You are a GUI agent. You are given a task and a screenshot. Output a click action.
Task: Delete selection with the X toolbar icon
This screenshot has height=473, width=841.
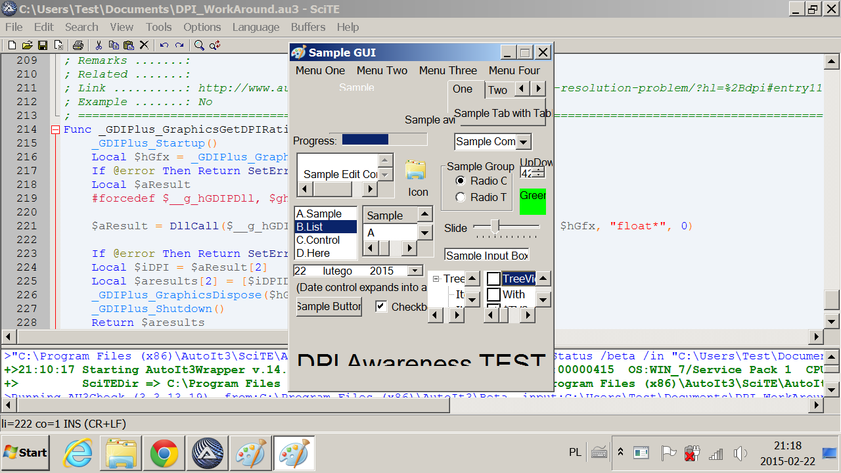[x=144, y=45]
